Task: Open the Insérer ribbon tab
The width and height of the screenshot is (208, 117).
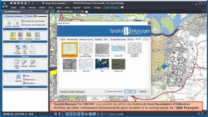Action: point(42,8)
